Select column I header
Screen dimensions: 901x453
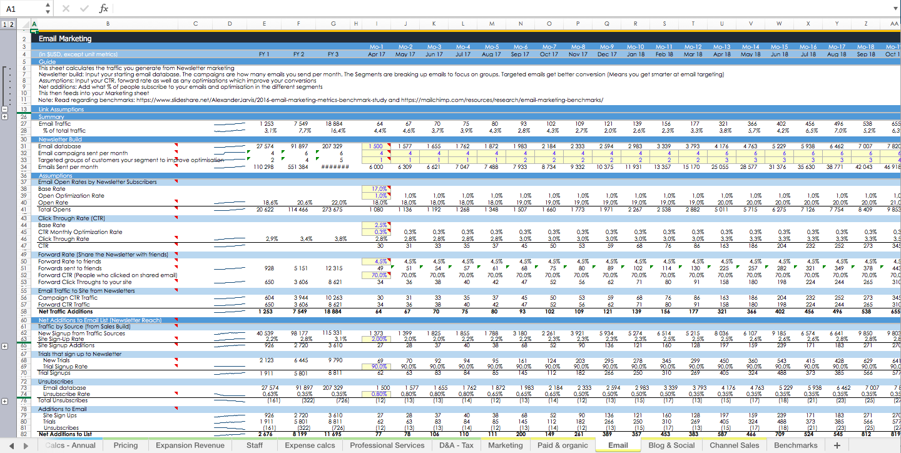click(377, 24)
